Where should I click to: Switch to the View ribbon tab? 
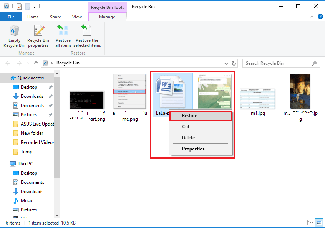tap(77, 17)
